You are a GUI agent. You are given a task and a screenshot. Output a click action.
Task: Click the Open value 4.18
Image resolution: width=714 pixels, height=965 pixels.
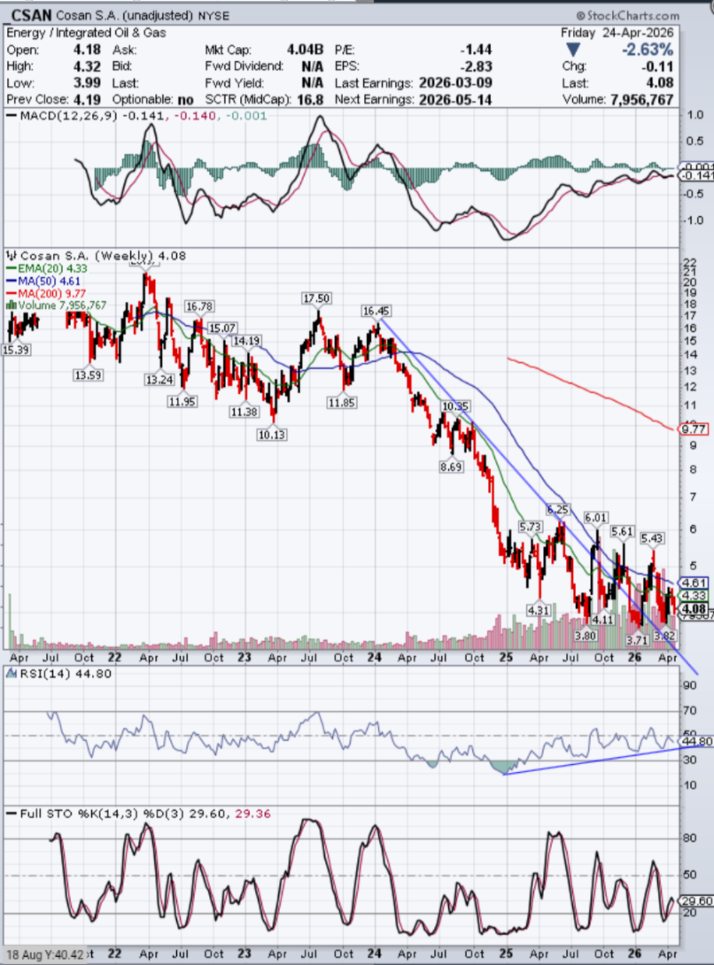coord(87,50)
